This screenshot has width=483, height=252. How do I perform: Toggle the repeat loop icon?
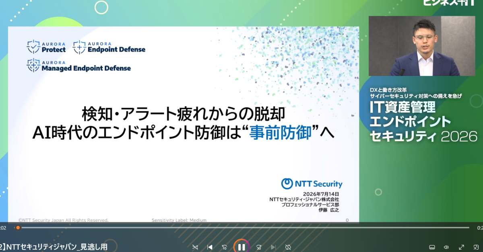coord(288,247)
